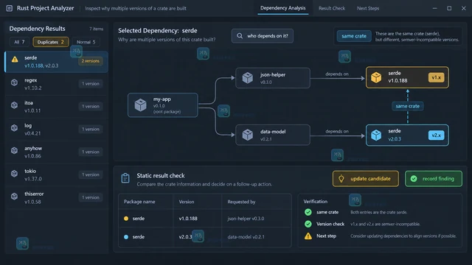The width and height of the screenshot is (472, 265).
Task: Click the data-model cube icon
Action: (248, 135)
